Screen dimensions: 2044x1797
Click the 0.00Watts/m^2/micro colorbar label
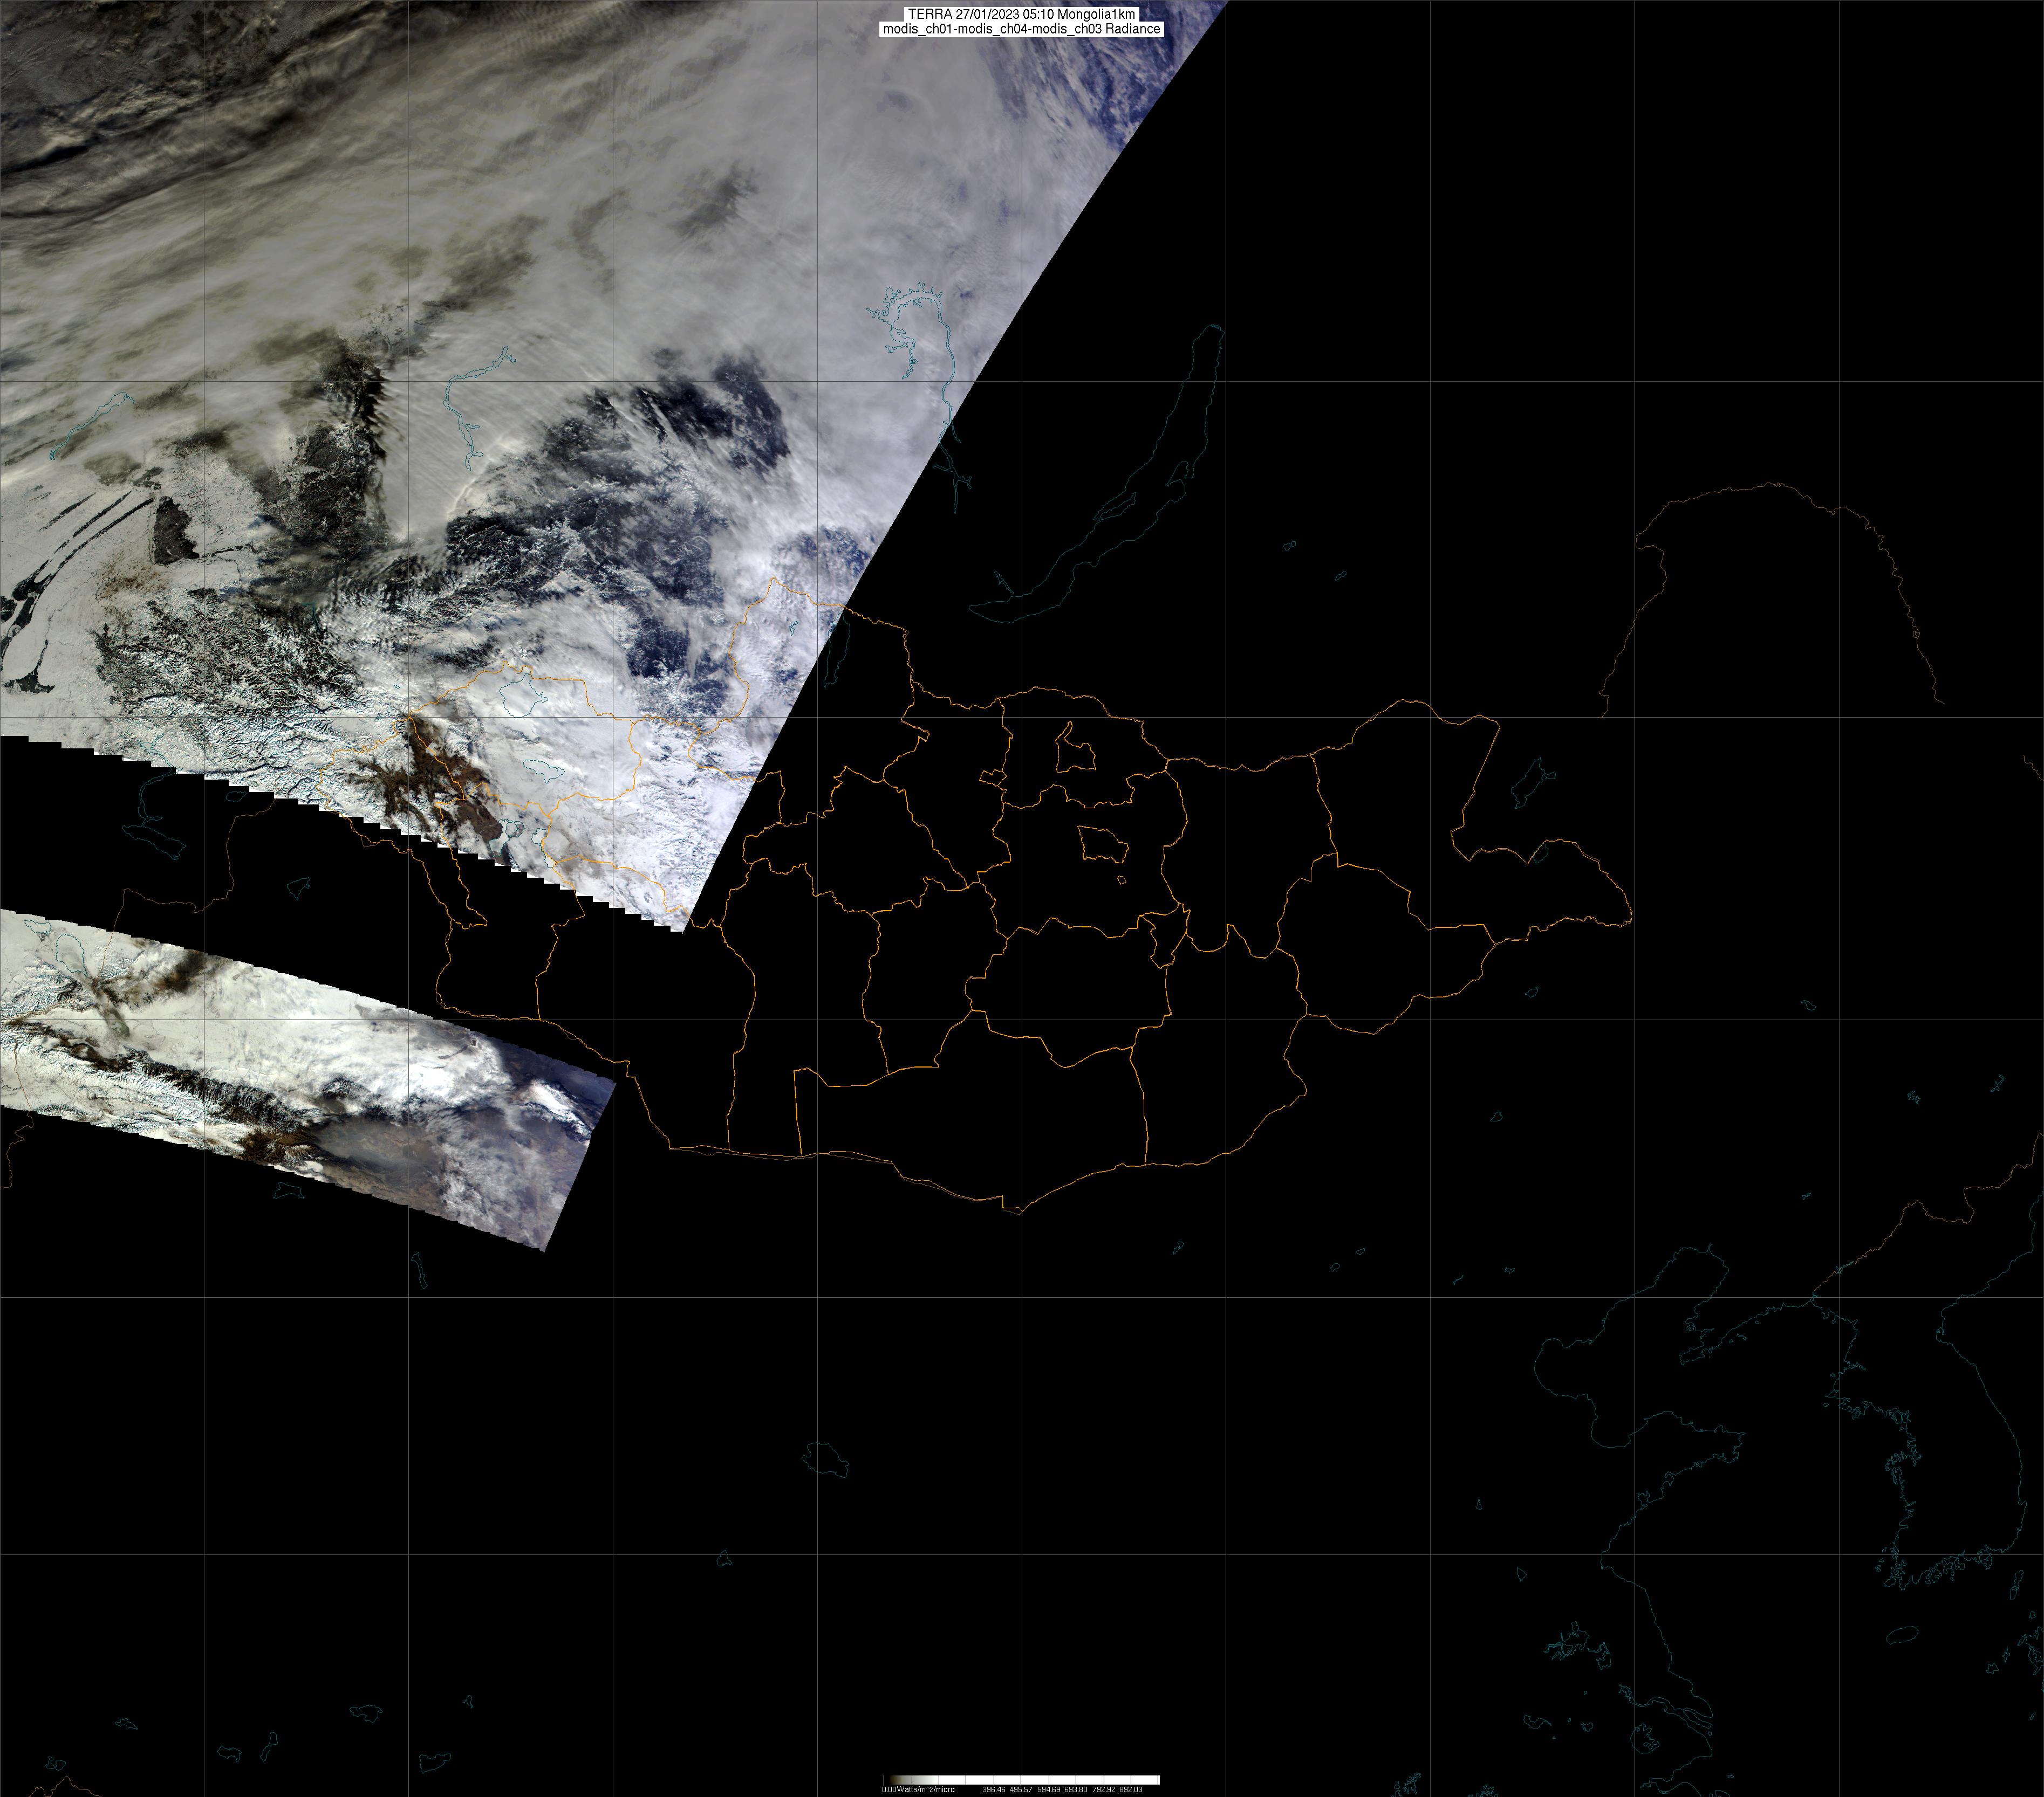(918, 1790)
